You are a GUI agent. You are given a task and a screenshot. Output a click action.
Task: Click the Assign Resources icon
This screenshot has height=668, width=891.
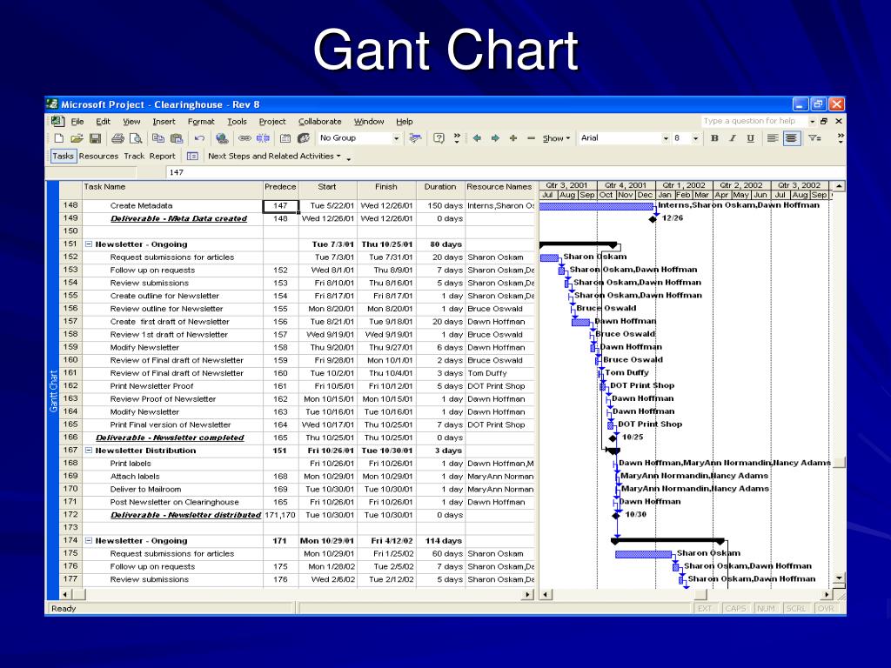[304, 138]
